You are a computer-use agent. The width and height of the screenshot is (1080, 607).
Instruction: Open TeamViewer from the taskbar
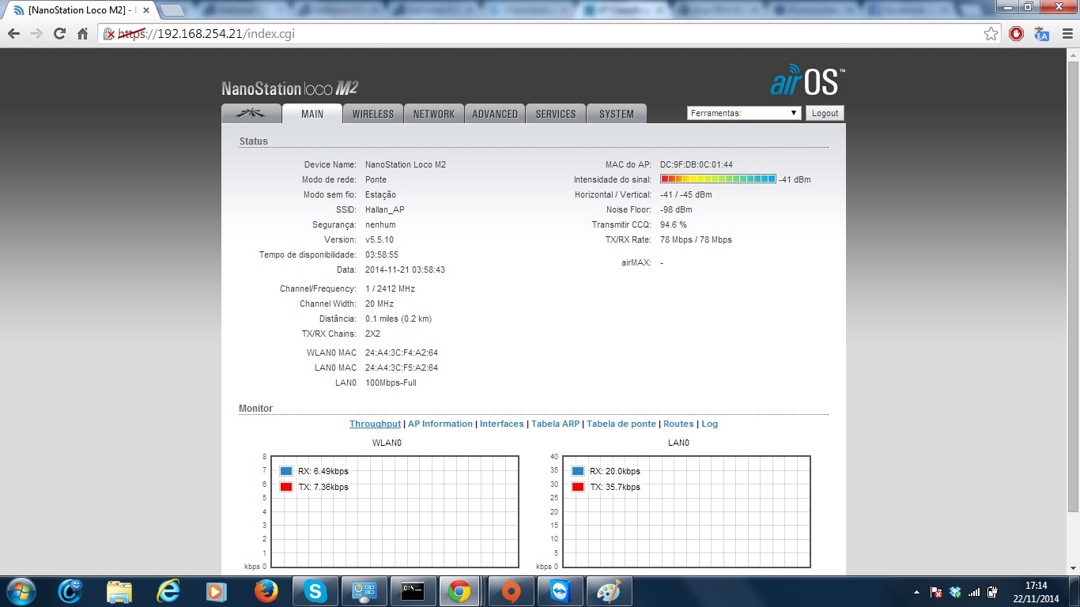pyautogui.click(x=559, y=591)
